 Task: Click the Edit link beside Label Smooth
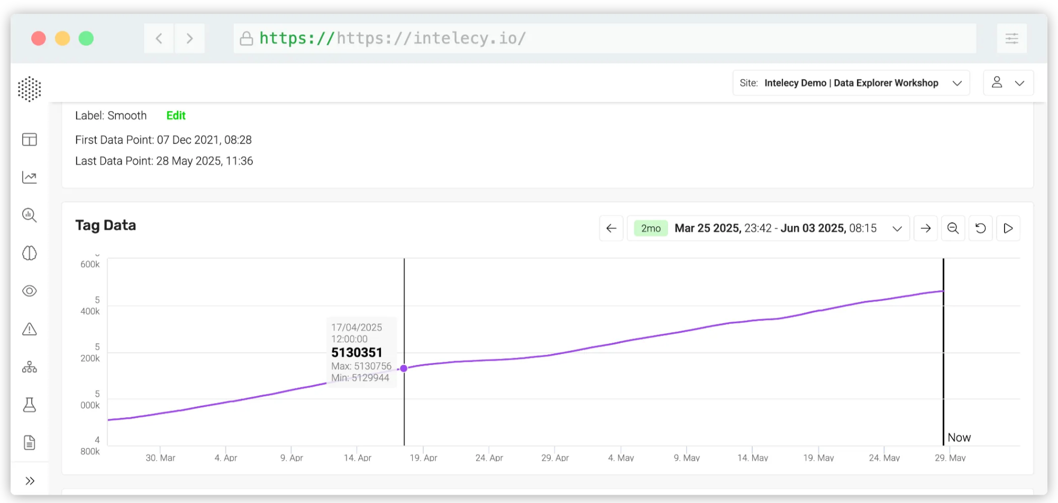tap(176, 116)
